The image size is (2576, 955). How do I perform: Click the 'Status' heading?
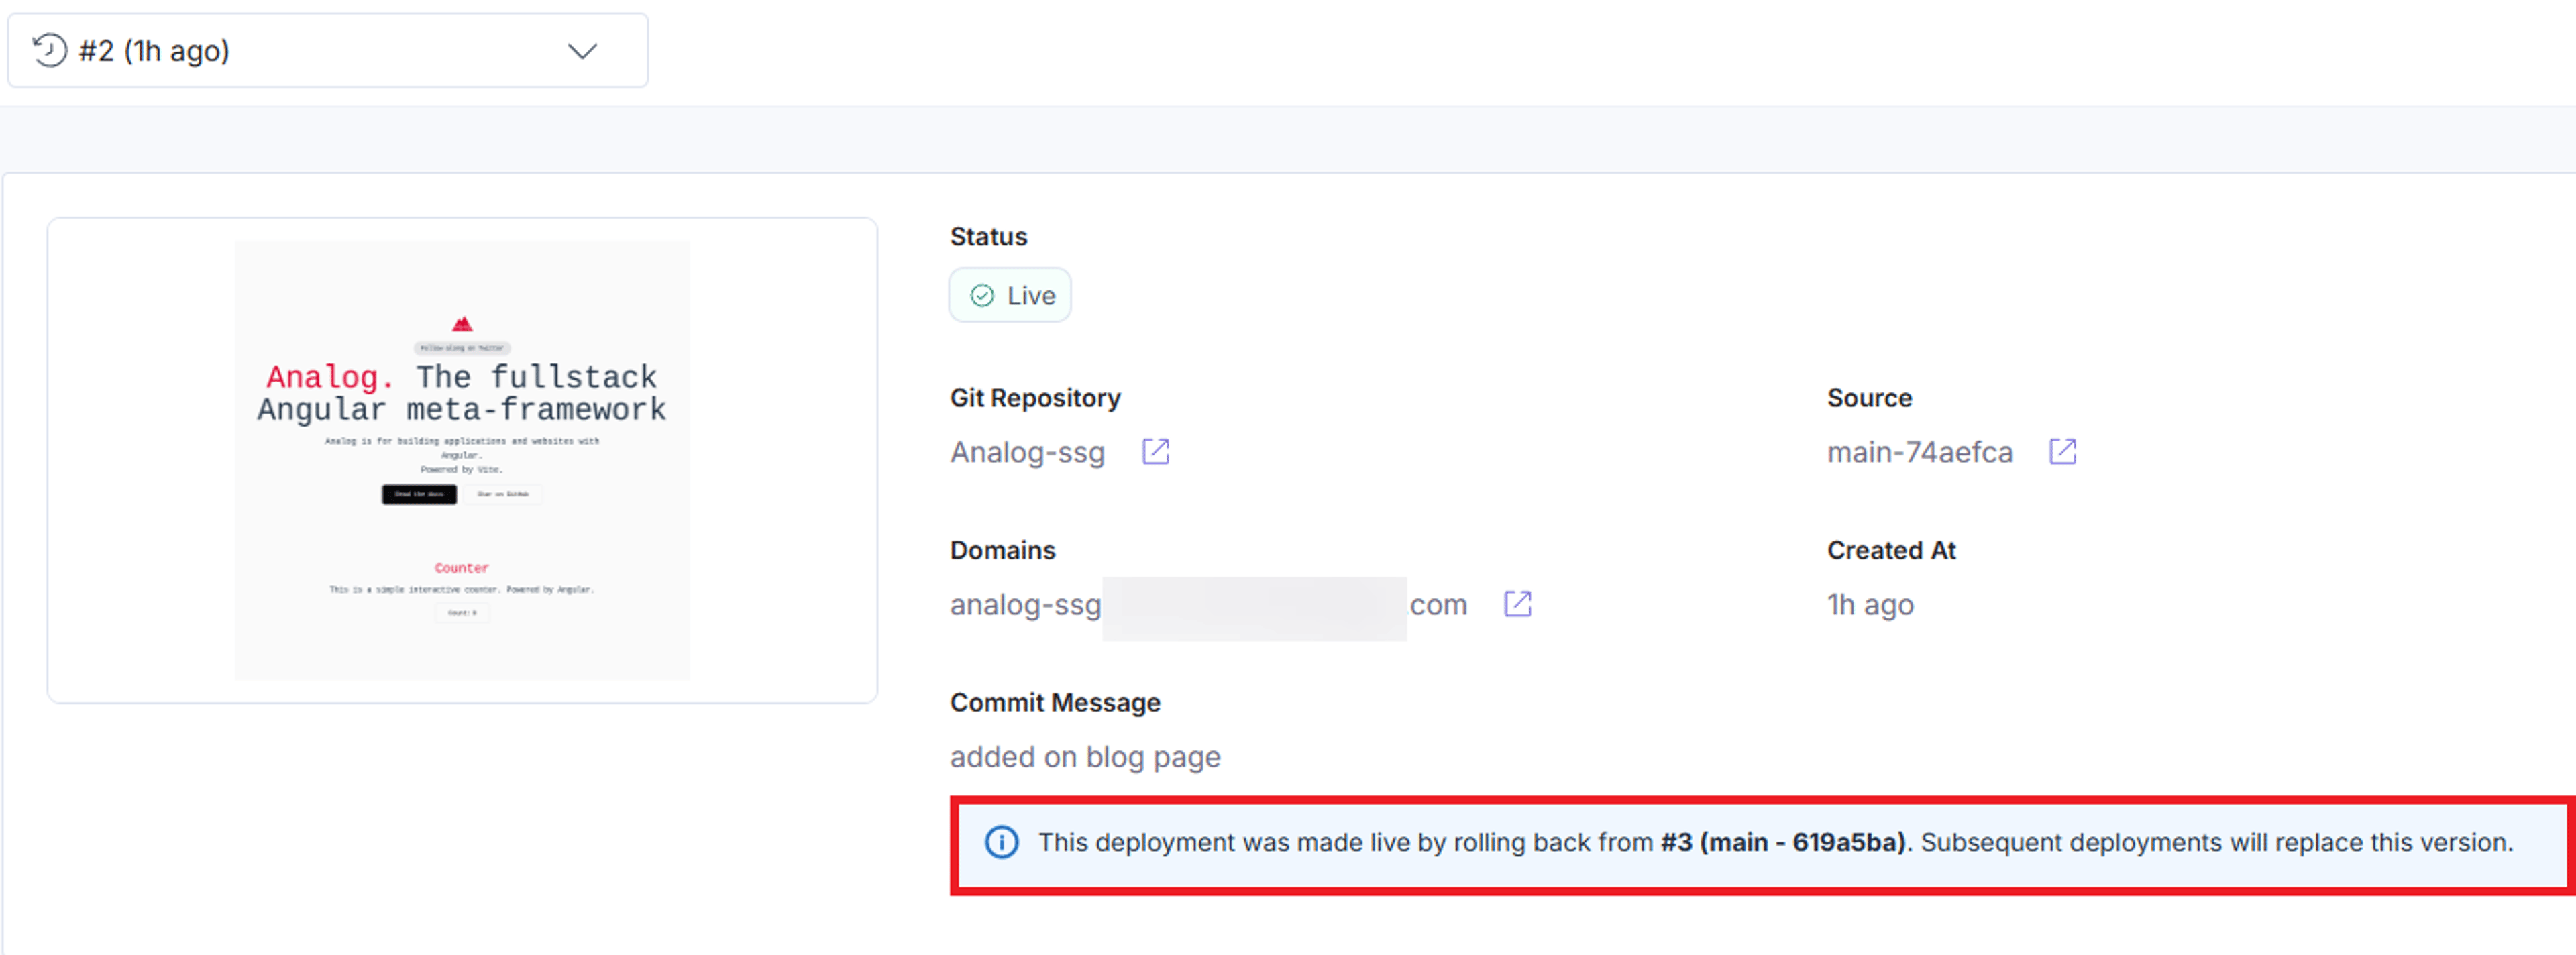988,237
